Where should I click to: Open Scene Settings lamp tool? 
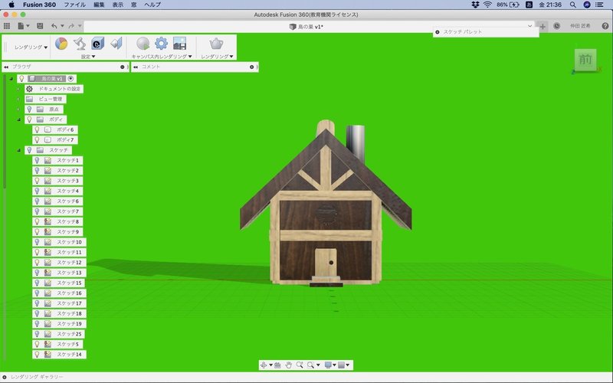click(80, 44)
